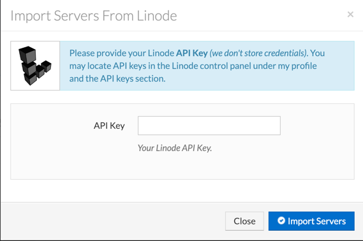Viewport: 363px width, 241px height.
Task: Dismiss the dialog with the X icon
Action: 350,14
